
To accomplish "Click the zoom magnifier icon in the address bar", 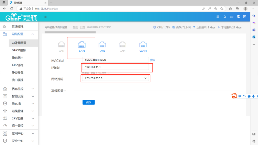I will (215, 9).
